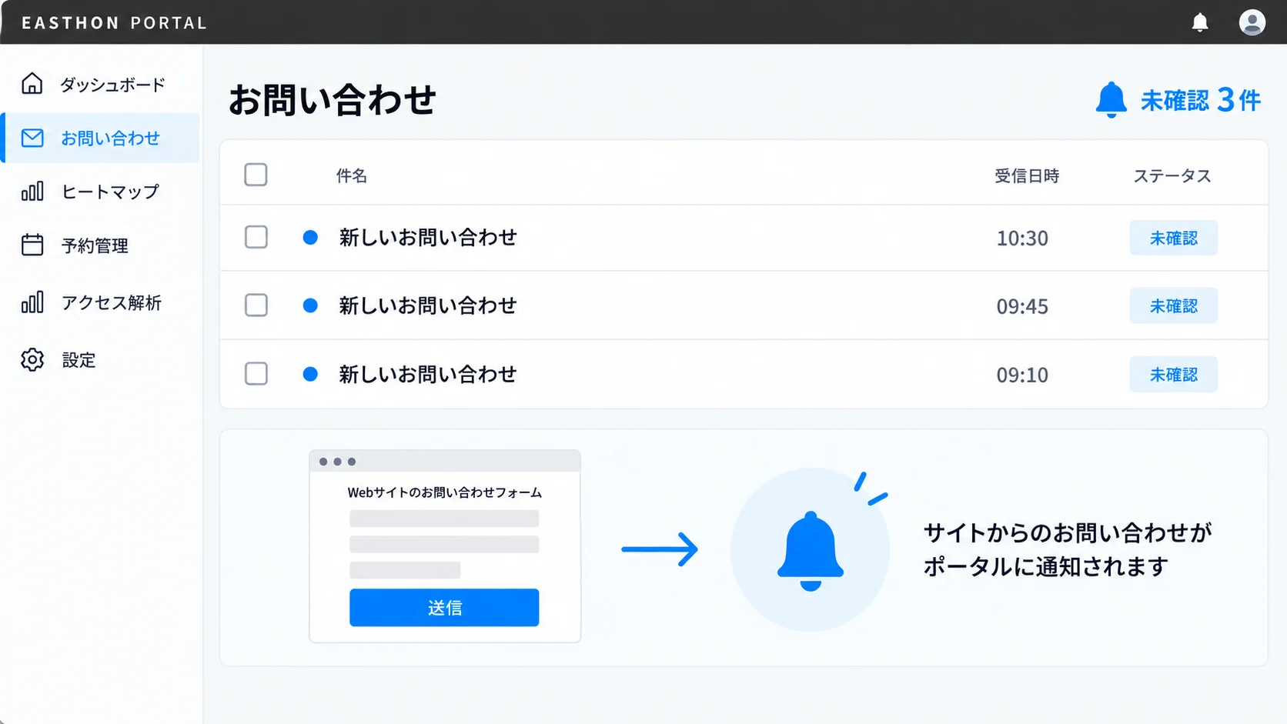This screenshot has width=1287, height=724.
Task: Open アクセス解析 label in the sidebar
Action: click(112, 302)
